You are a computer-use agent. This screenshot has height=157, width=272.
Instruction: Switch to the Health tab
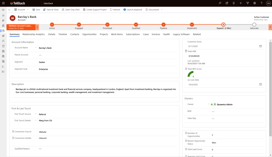(166, 34)
